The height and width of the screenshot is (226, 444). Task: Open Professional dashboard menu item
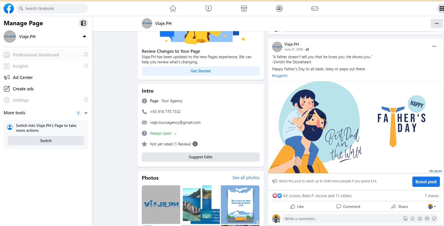click(x=46, y=55)
